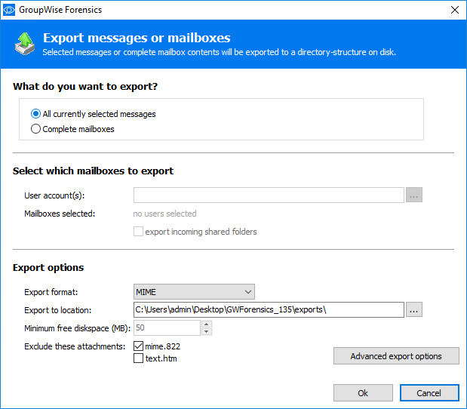Check the text.htm attachment exclusion
Viewport: 467px width, 409px height.
[x=139, y=358]
